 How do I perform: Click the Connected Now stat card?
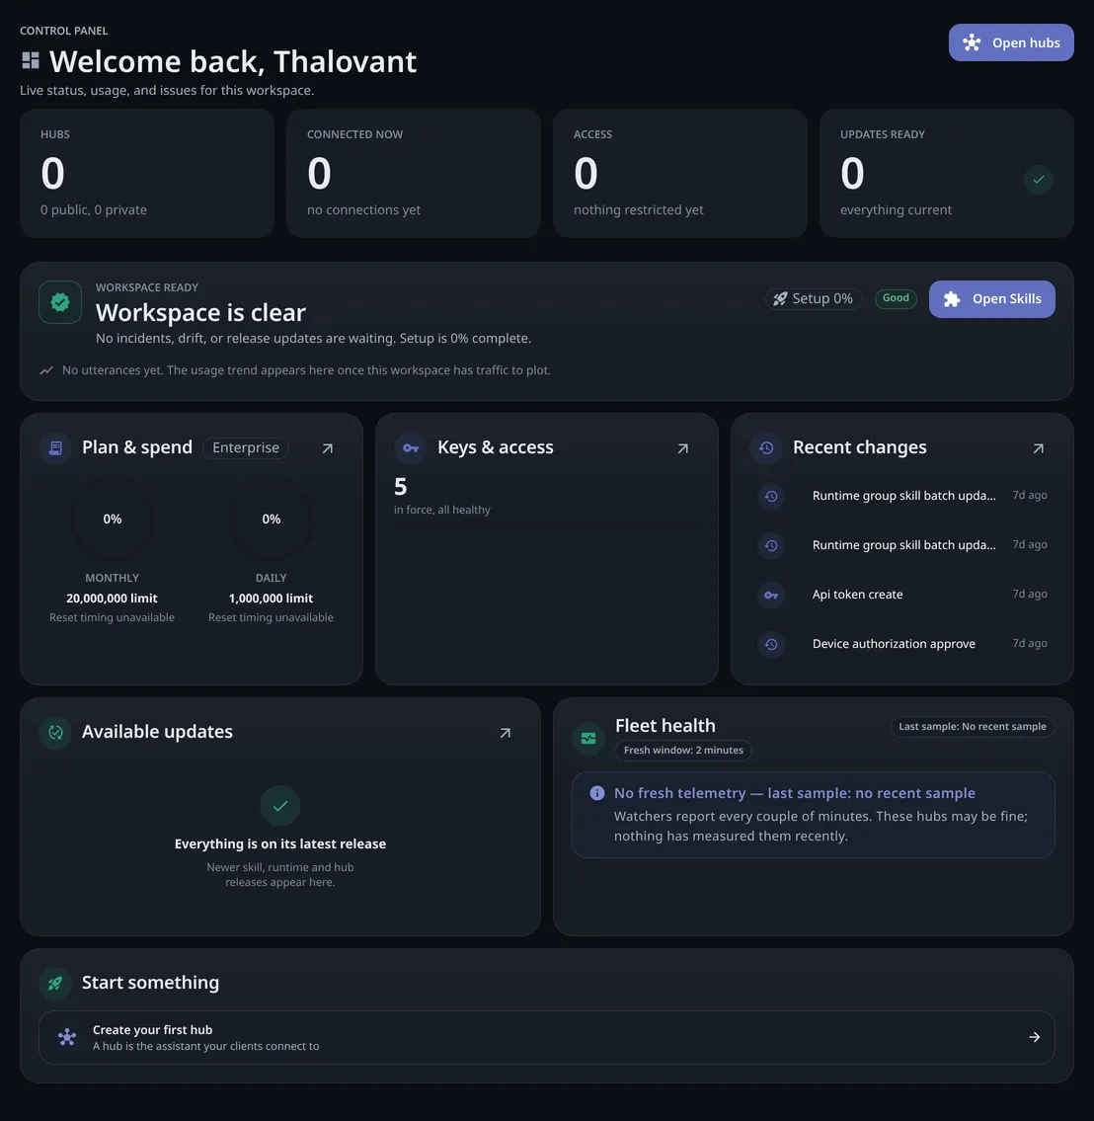(x=414, y=173)
